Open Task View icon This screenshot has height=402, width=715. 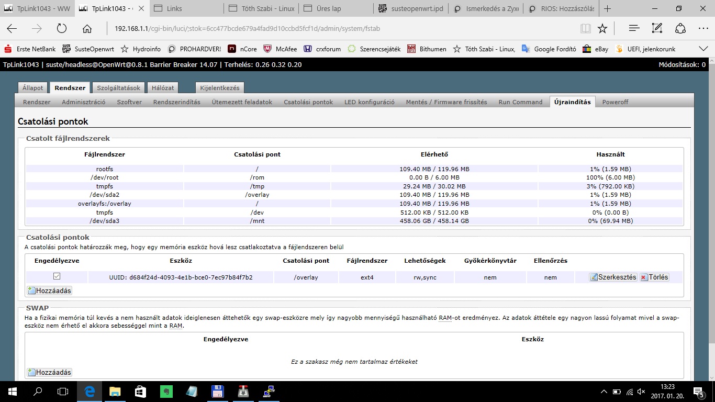(x=63, y=391)
